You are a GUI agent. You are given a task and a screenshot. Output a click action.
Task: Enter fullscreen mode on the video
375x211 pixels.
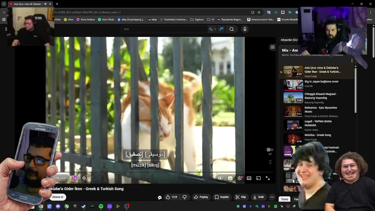point(268,178)
